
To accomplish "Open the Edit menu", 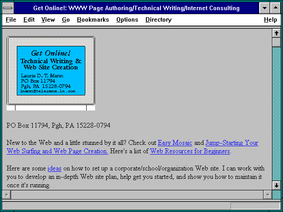I will [29, 19].
